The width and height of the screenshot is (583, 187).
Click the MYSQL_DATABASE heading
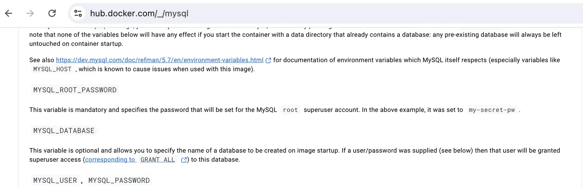[x=64, y=131]
